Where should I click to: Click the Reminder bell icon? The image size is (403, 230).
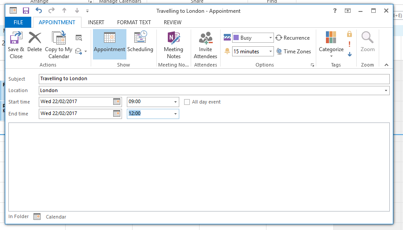click(227, 51)
